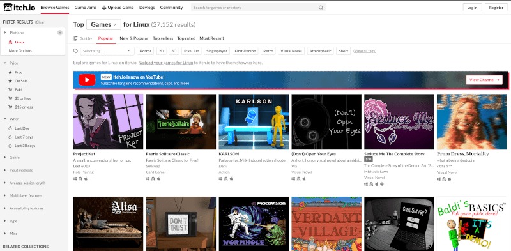The image size is (511, 251).
Task: Click the View Channel button
Action: (484, 80)
